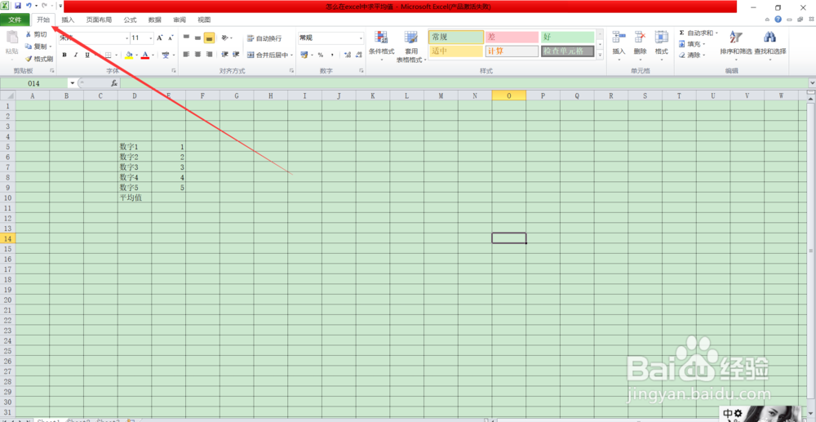The height and width of the screenshot is (422, 816).
Task: Open font size dropdown showing 11
Action: coord(152,38)
